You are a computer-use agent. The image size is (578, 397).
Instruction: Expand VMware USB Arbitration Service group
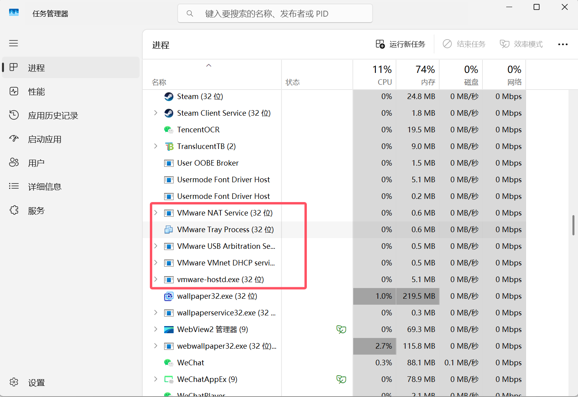pyautogui.click(x=156, y=246)
